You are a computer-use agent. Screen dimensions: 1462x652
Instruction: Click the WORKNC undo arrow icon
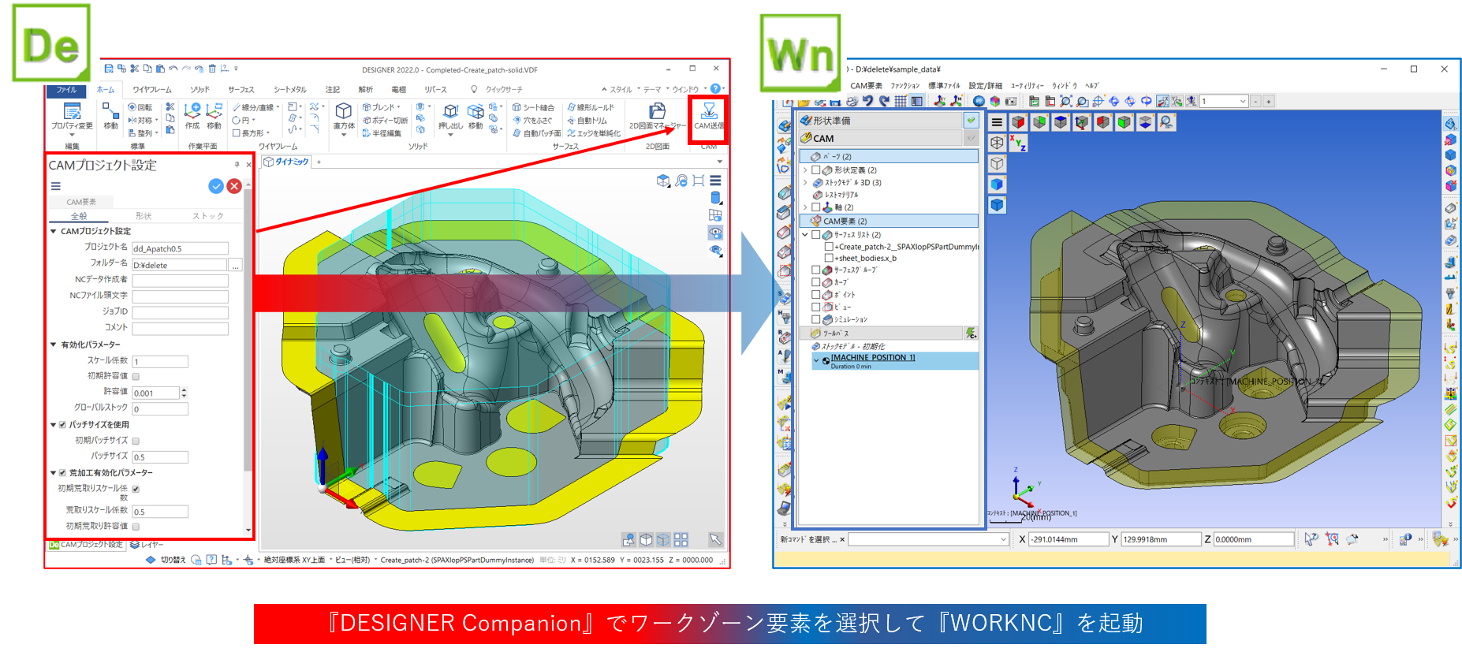point(867,101)
